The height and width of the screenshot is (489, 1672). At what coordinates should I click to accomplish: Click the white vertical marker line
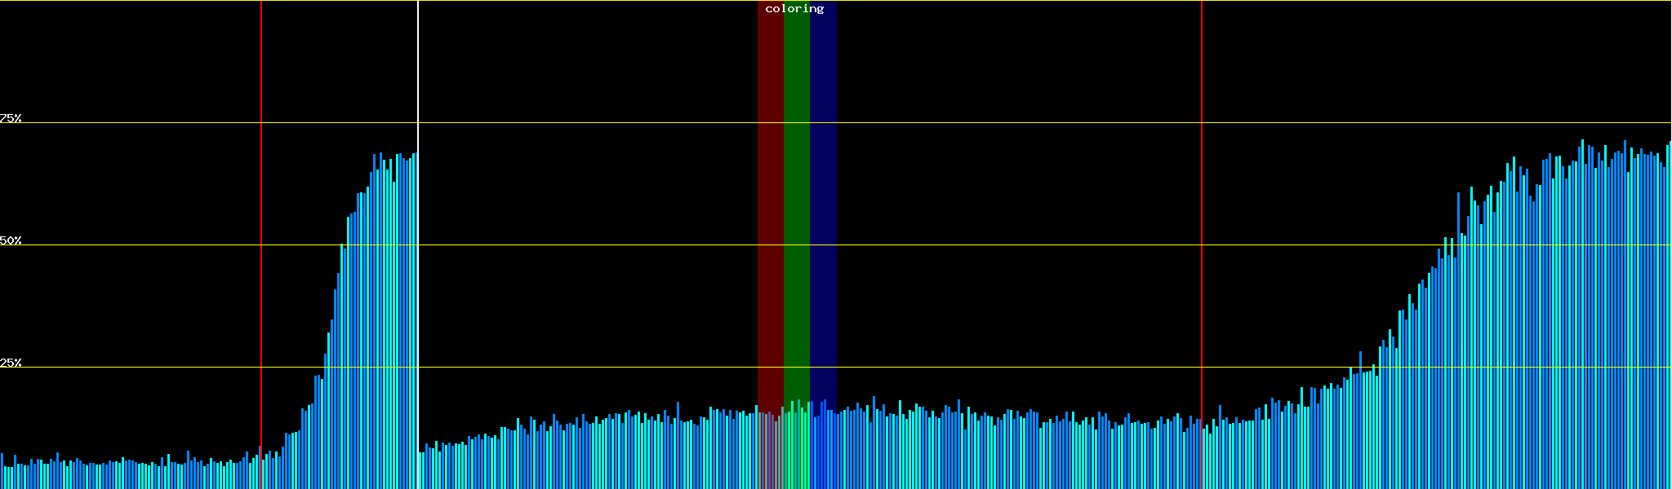(418, 81)
